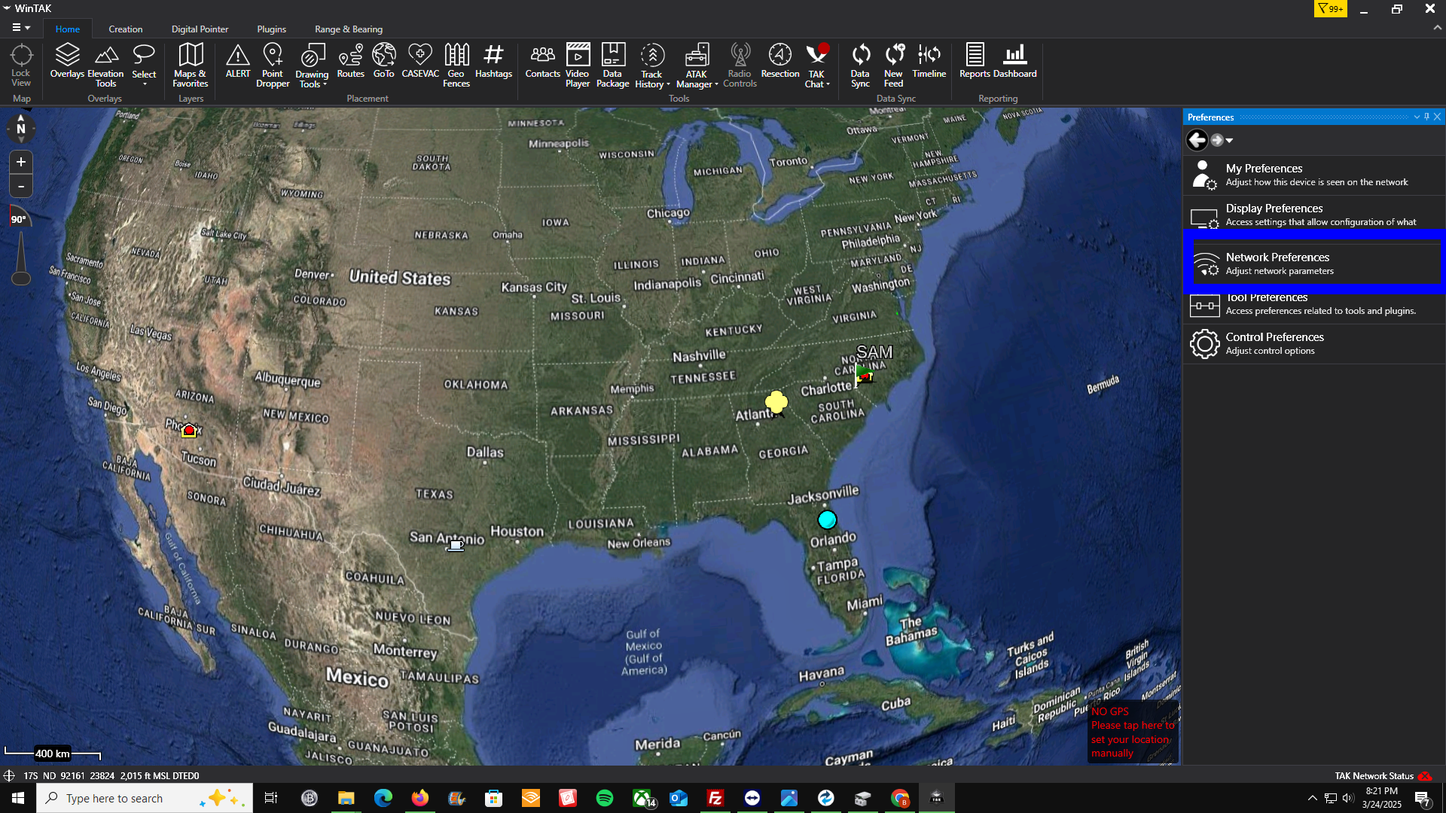Expand the ATAK Manager dropdown arrow

point(716,84)
